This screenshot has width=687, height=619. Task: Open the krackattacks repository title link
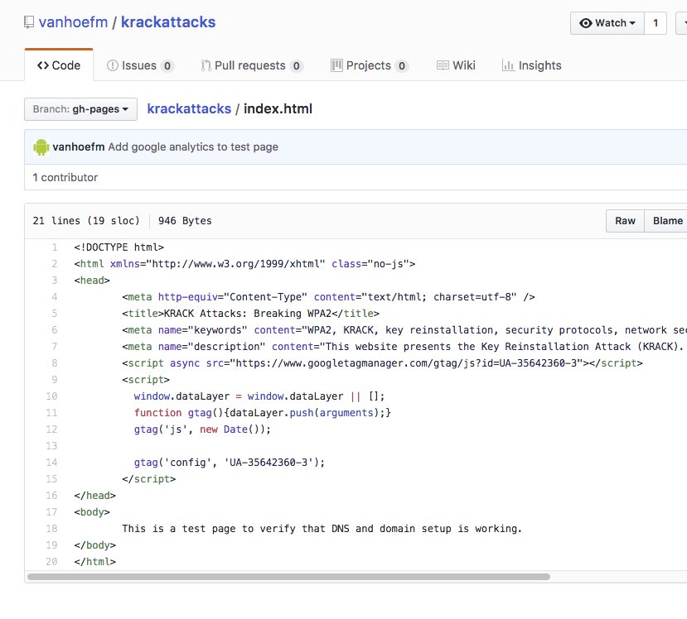tap(168, 22)
